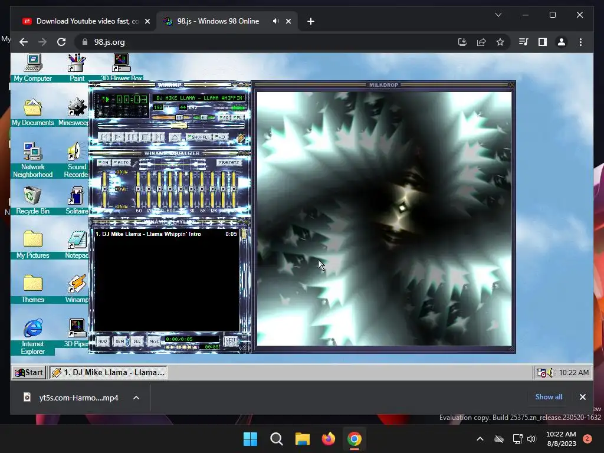Open the Recycle Bin

pyautogui.click(x=33, y=201)
